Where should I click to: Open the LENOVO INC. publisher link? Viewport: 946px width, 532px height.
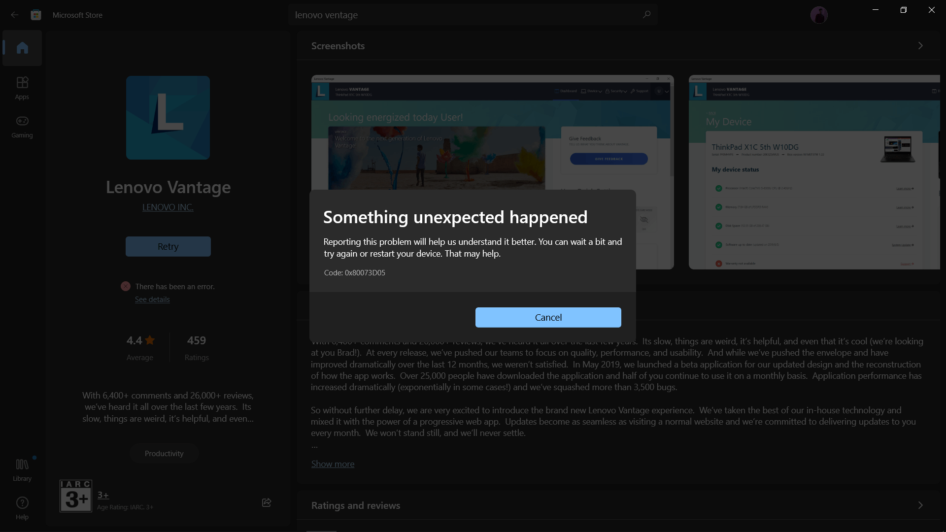click(x=168, y=207)
